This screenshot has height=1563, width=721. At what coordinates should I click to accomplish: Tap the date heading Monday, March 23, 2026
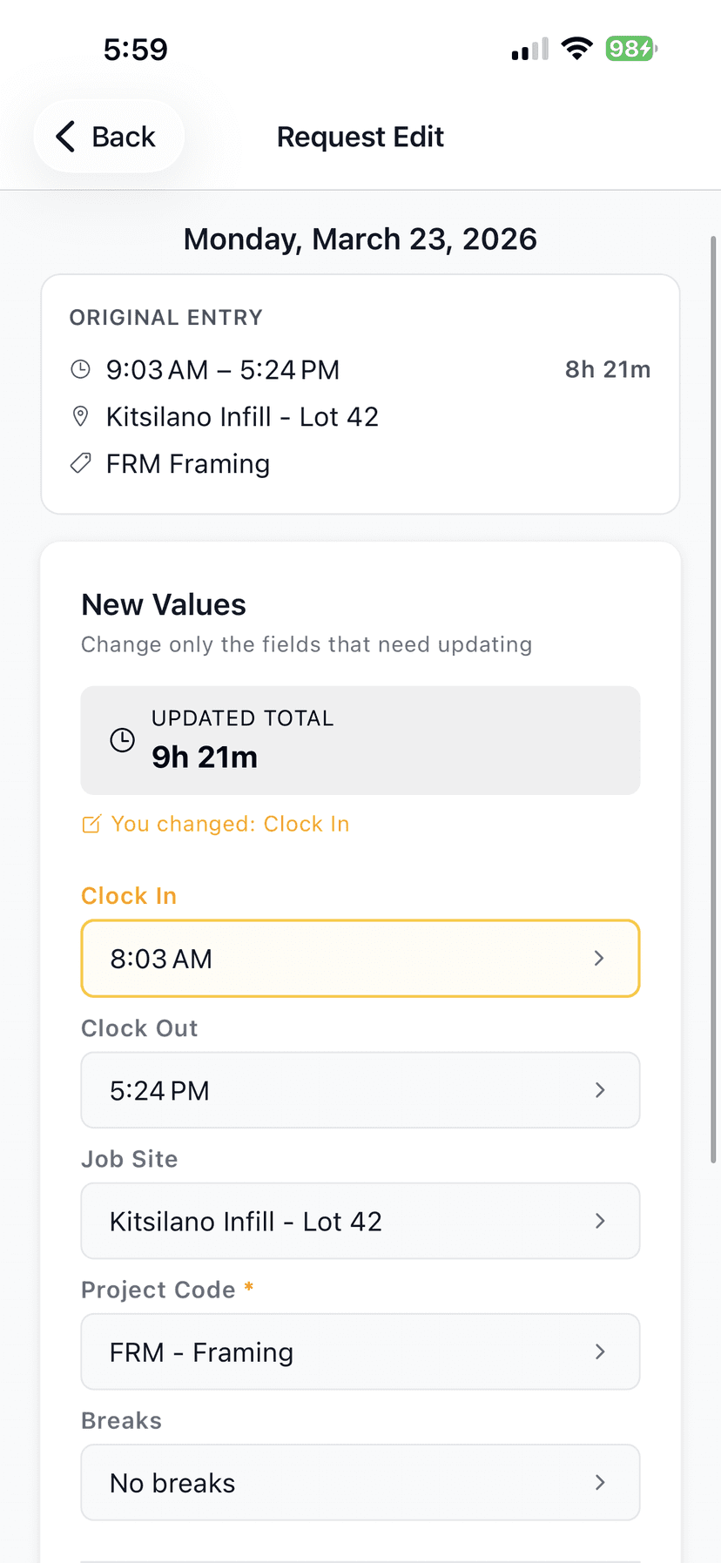pos(360,239)
